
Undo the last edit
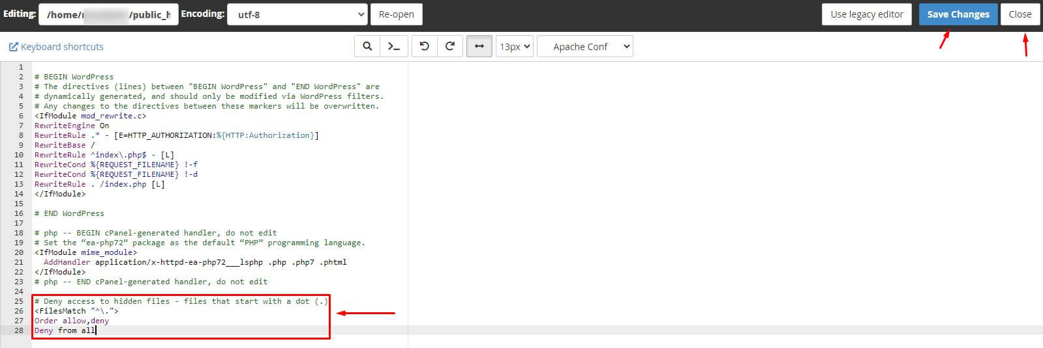(x=425, y=47)
